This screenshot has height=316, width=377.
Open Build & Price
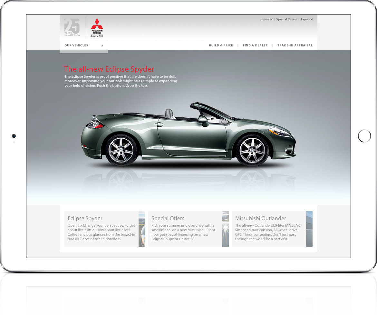[x=221, y=45]
